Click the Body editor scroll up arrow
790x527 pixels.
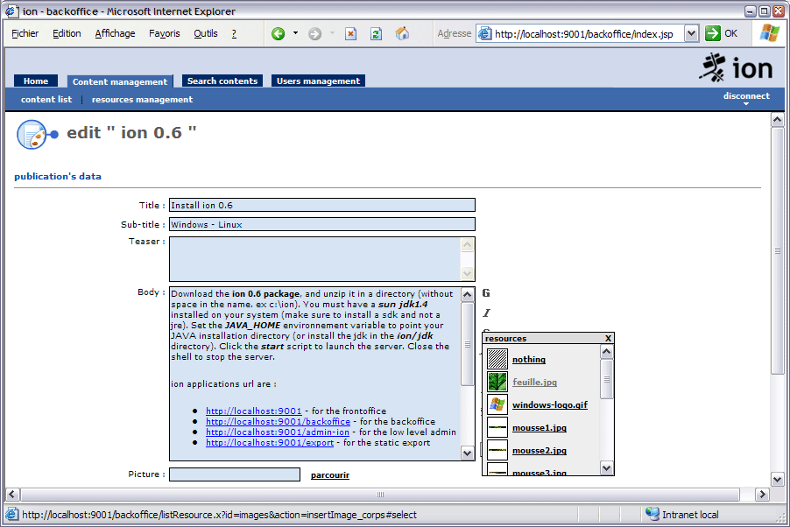468,294
